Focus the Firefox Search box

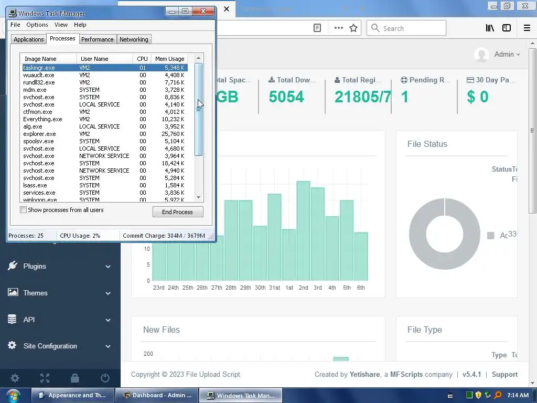[x=406, y=28]
